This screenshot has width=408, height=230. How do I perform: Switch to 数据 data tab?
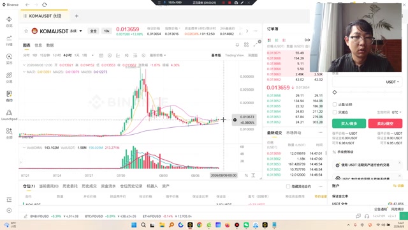pyautogui.click(x=50, y=45)
